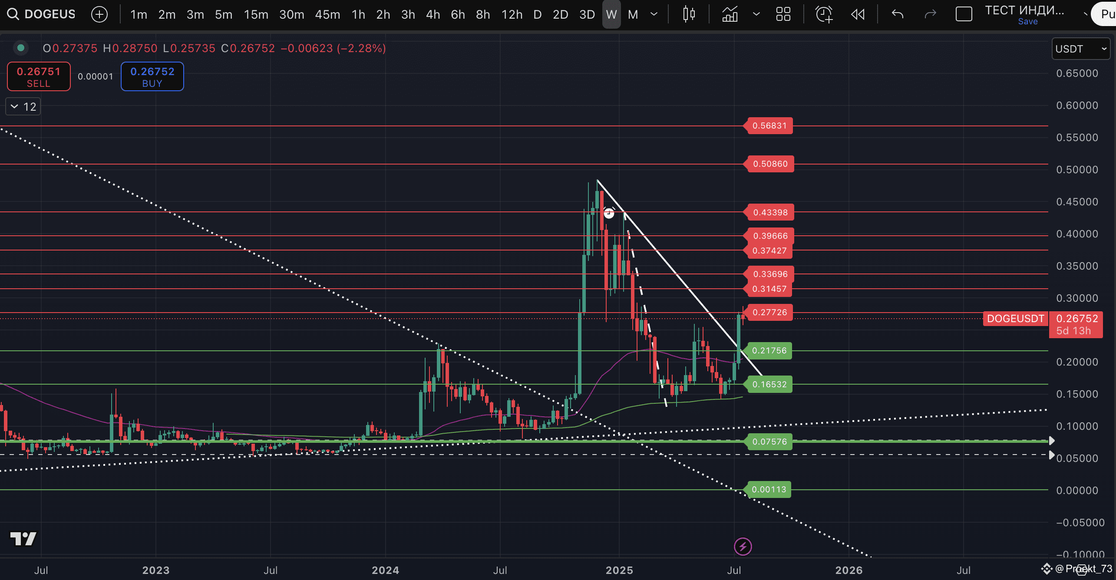Buy at 0.26752

[152, 77]
